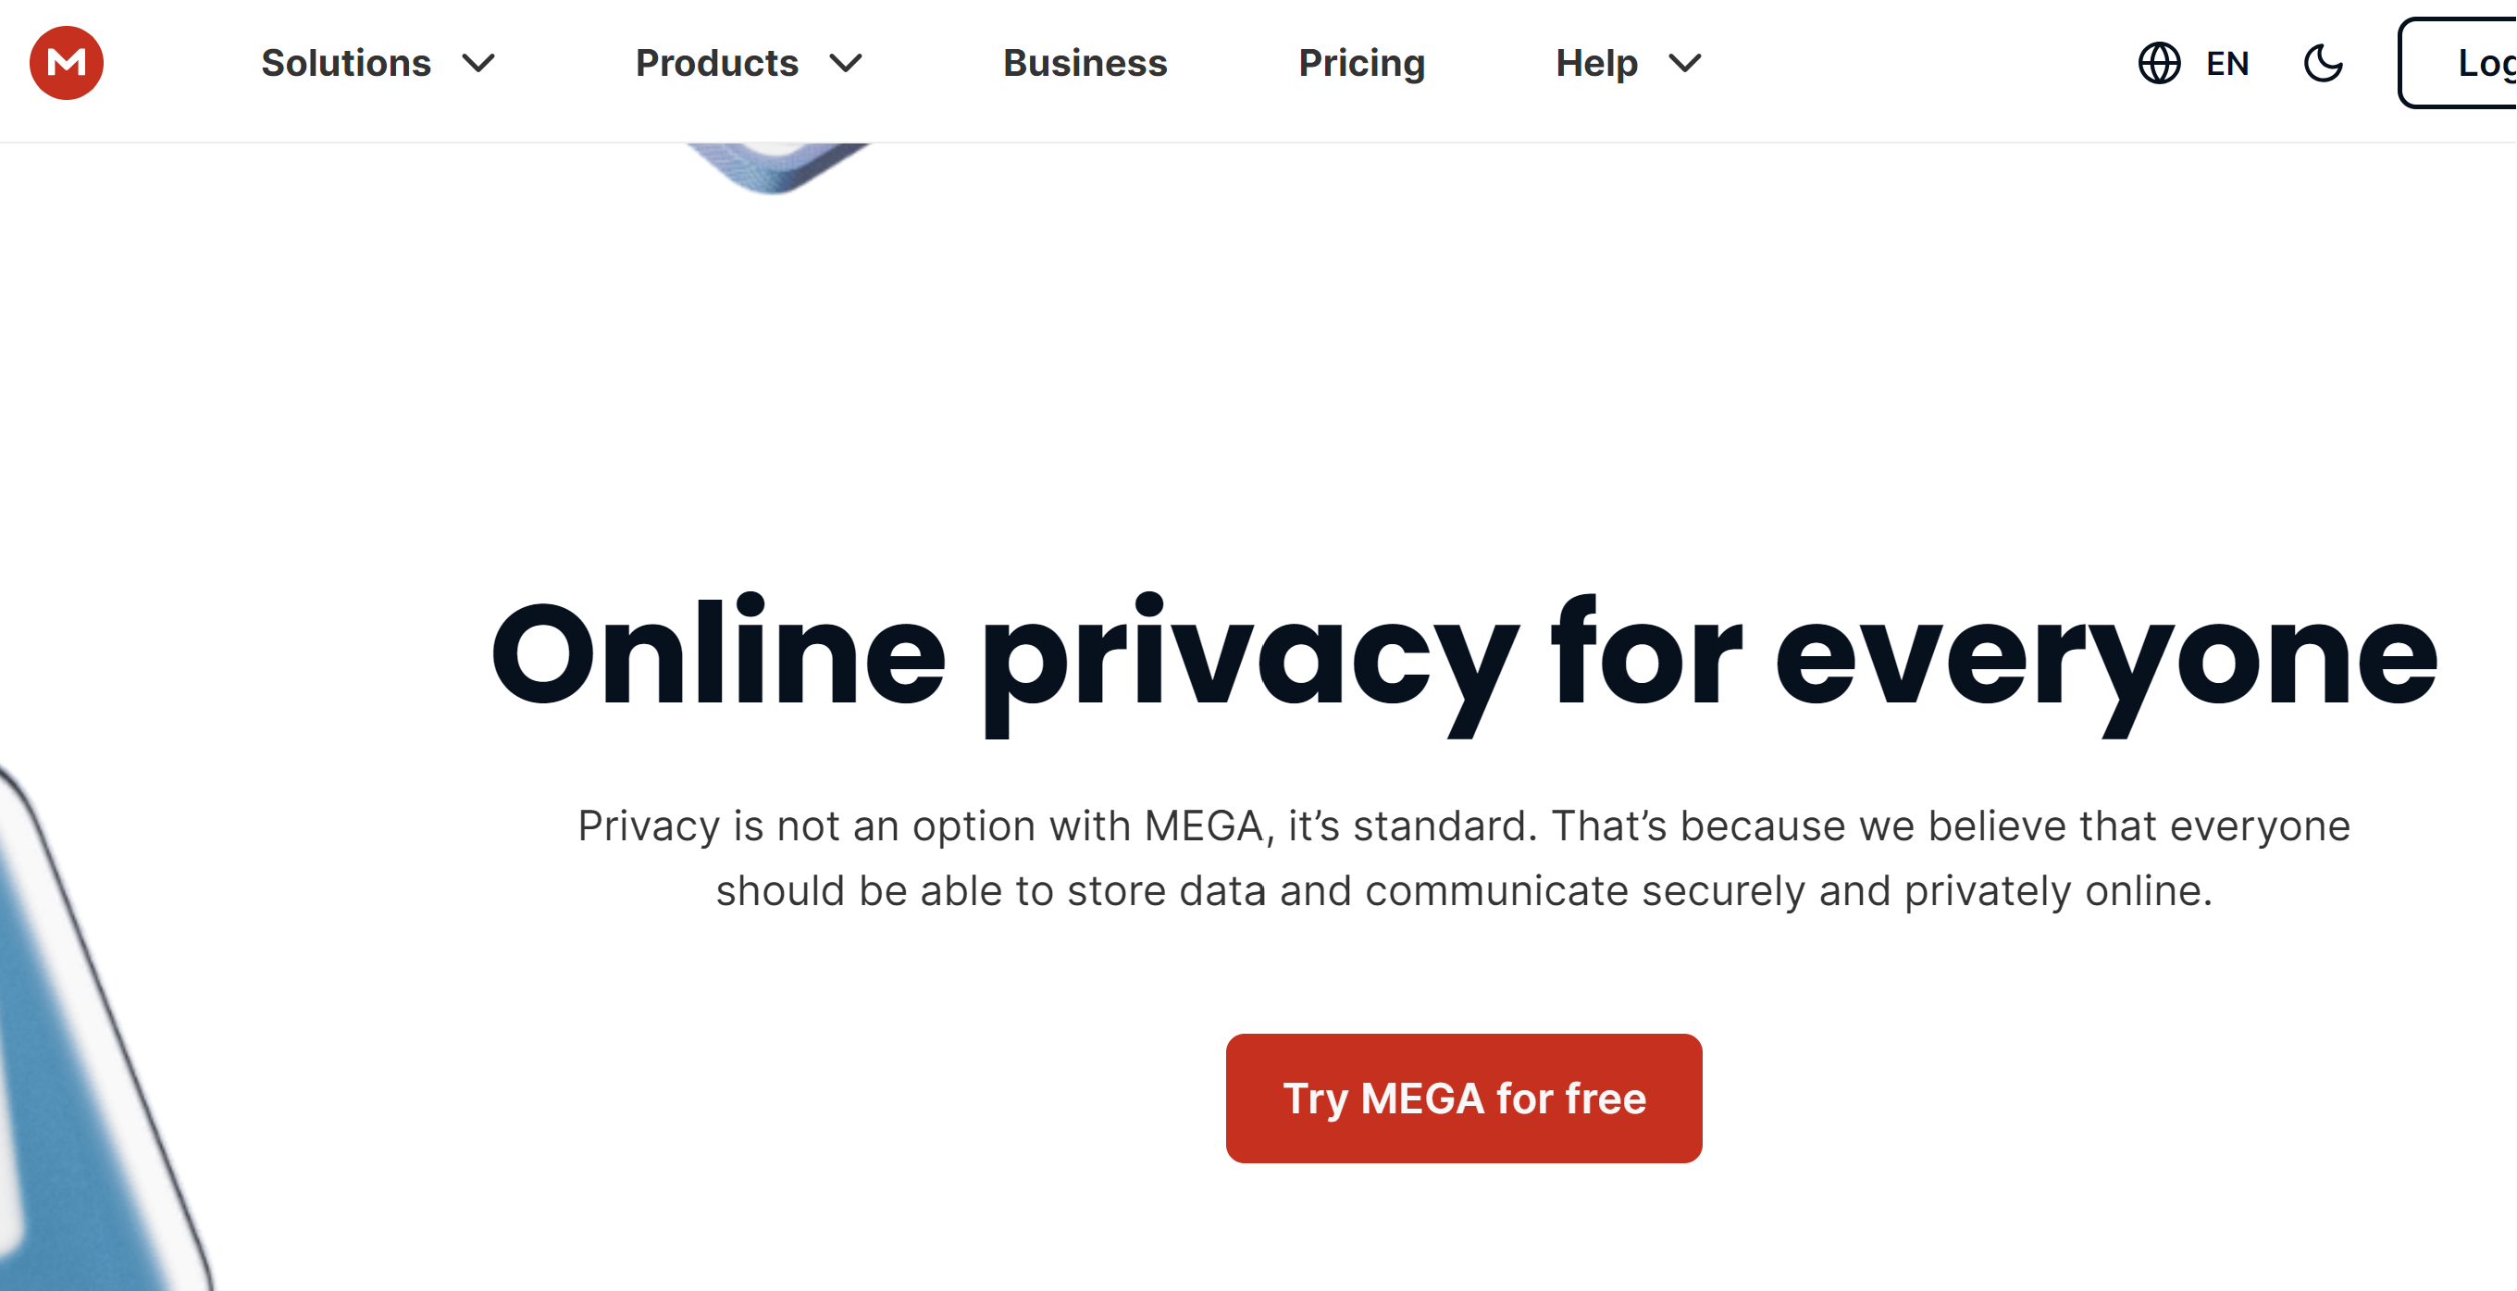Image resolution: width=2517 pixels, height=1291 pixels.
Task: Expand the Products chevron arrow
Action: click(x=846, y=64)
